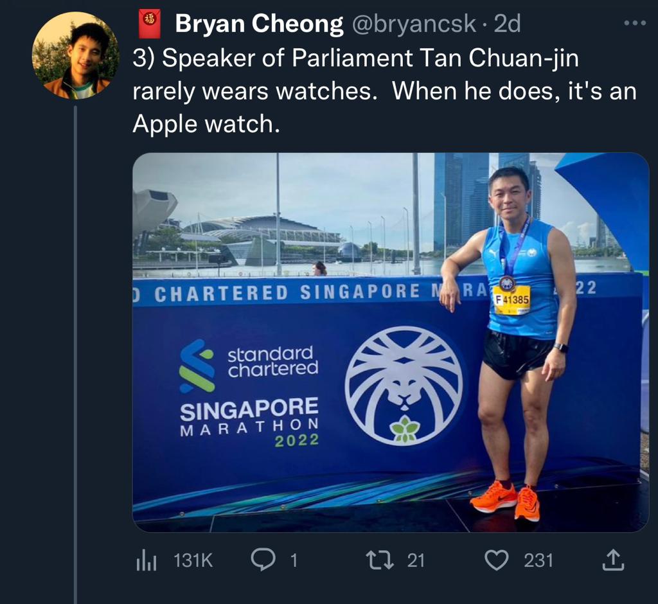Click the 21 retweets count
The width and height of the screenshot is (658, 604).
pyautogui.click(x=416, y=561)
